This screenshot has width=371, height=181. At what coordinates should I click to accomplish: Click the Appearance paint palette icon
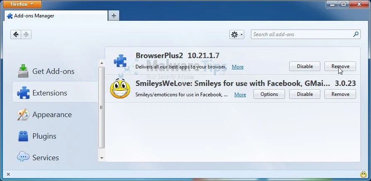point(23,114)
